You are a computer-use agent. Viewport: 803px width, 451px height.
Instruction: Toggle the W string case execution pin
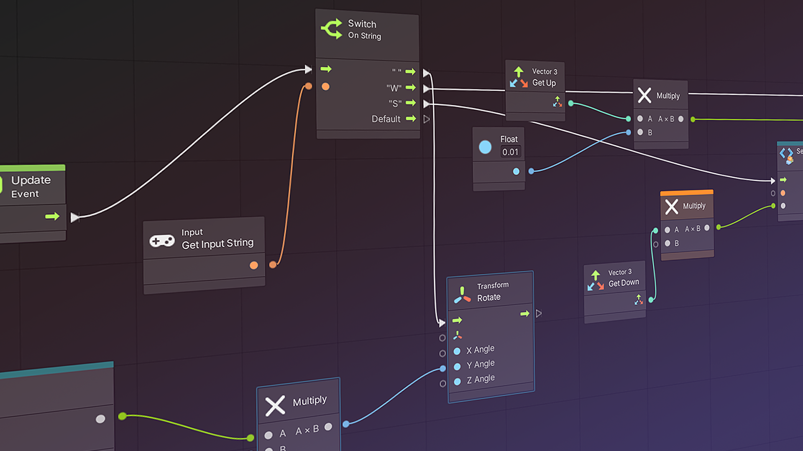point(425,87)
